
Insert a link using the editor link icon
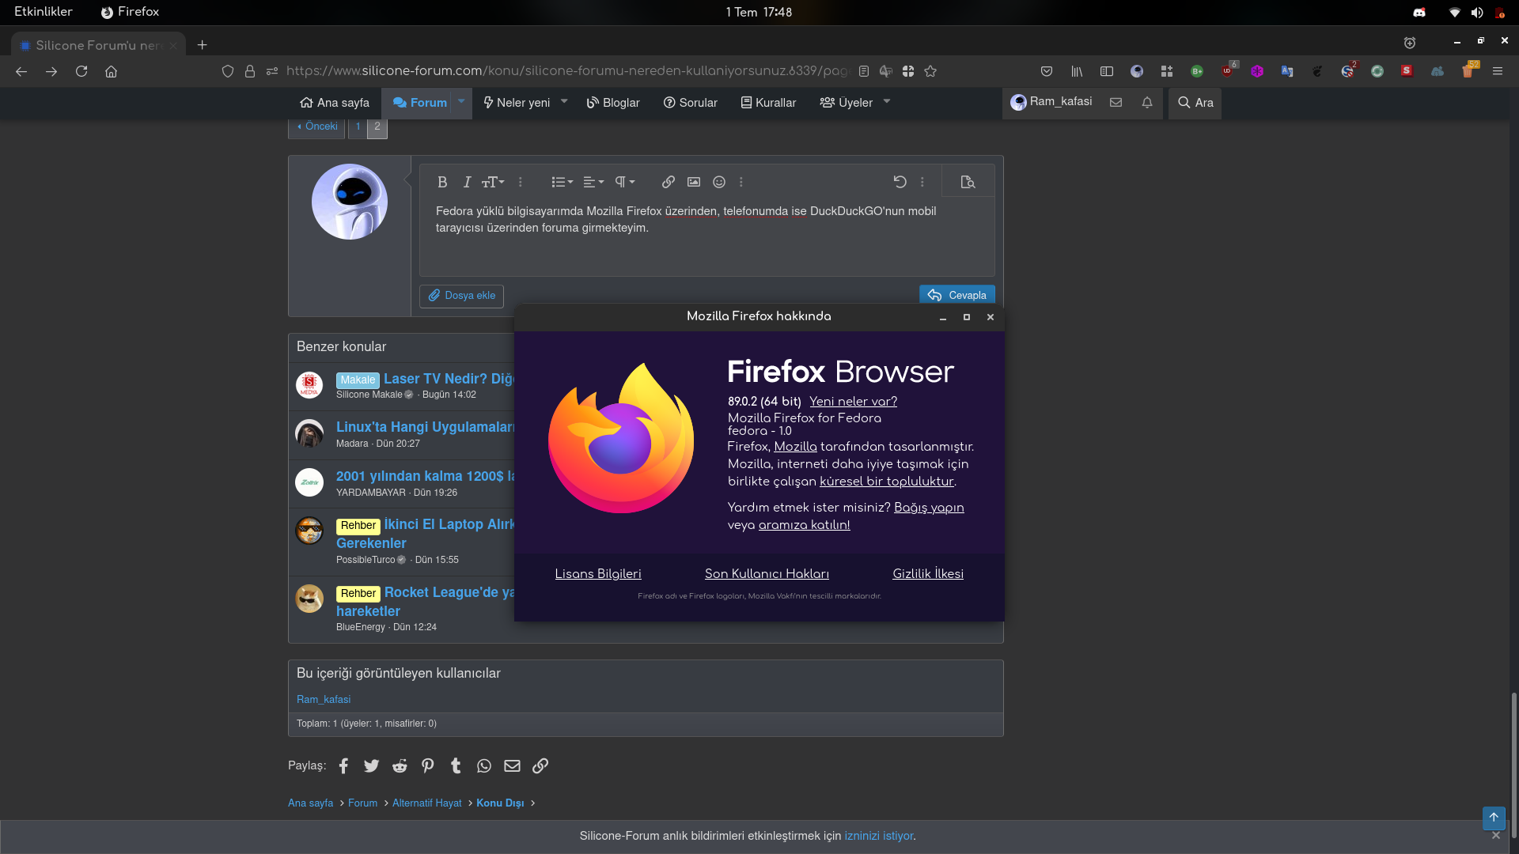[x=669, y=182]
